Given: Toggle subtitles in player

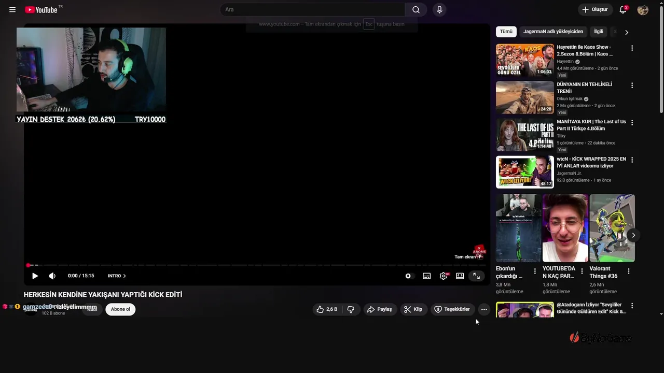Looking at the screenshot, I should pos(426,276).
